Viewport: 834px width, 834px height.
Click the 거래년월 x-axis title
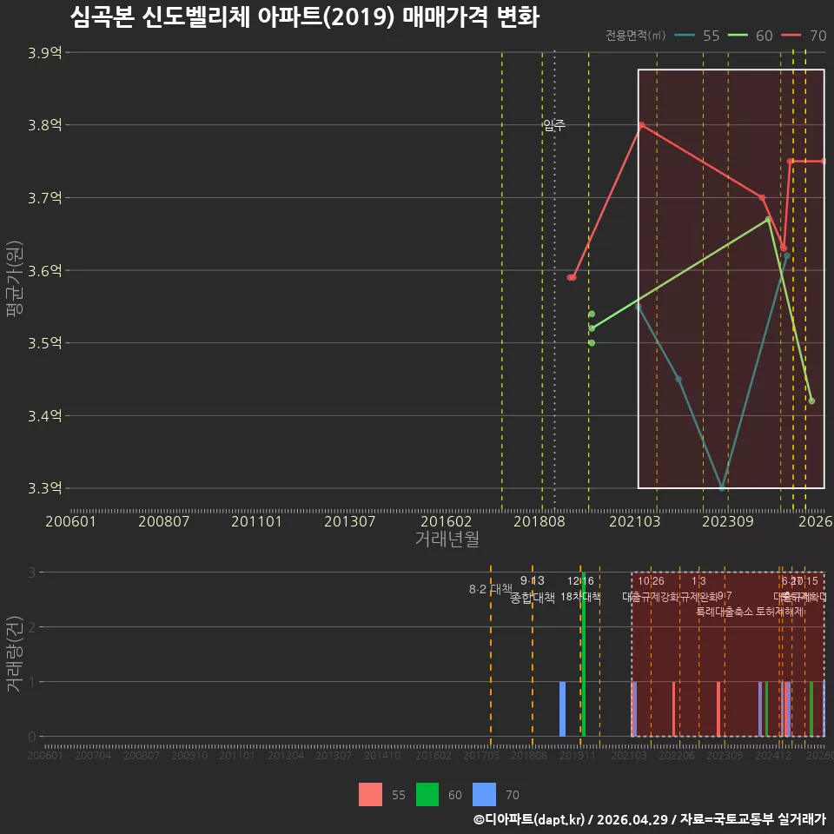[447, 539]
